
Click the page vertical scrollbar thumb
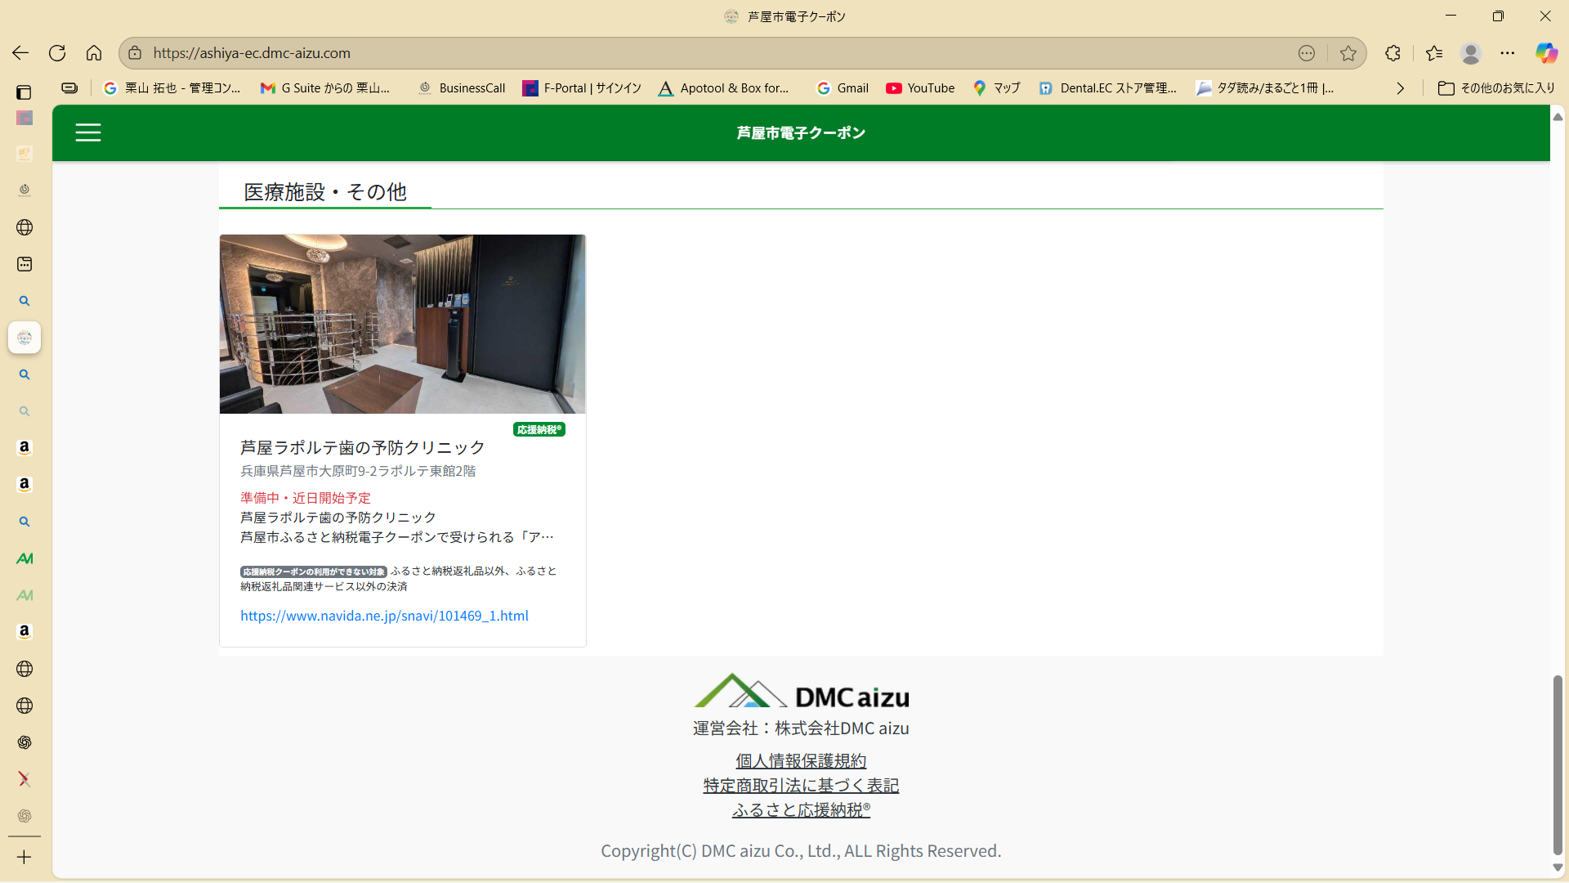pos(1558,764)
